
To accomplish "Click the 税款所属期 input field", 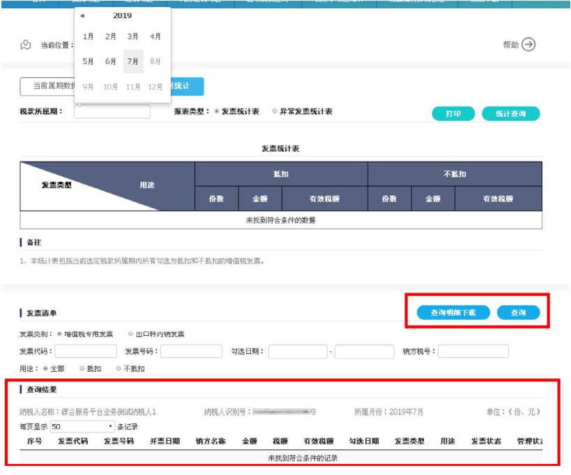I will [112, 111].
